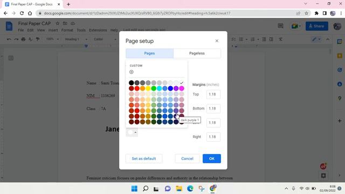Screen dimensions: 345x194
Task: Open the zoom level dropdown
Action: point(53,39)
